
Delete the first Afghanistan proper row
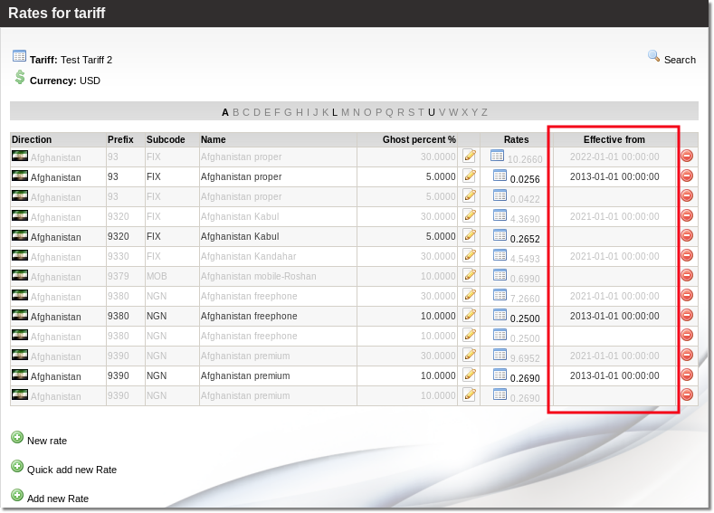pos(687,156)
